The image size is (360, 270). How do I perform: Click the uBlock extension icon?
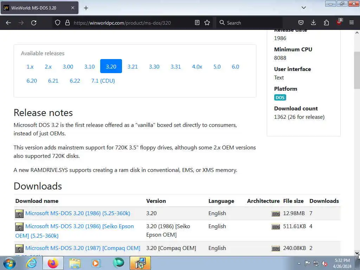tap(339, 22)
